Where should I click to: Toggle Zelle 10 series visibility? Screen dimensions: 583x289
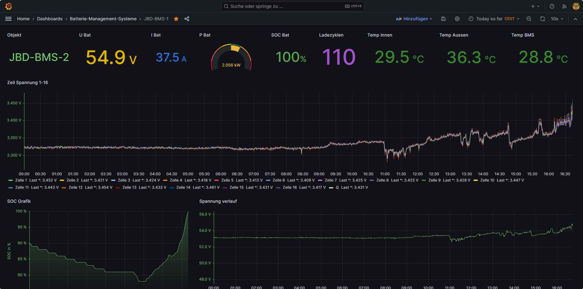tap(487, 180)
